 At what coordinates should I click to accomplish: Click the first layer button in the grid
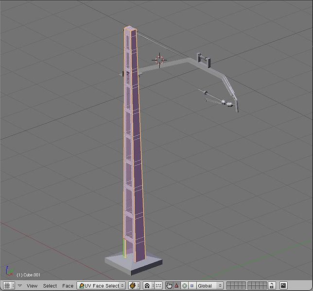tap(228, 284)
